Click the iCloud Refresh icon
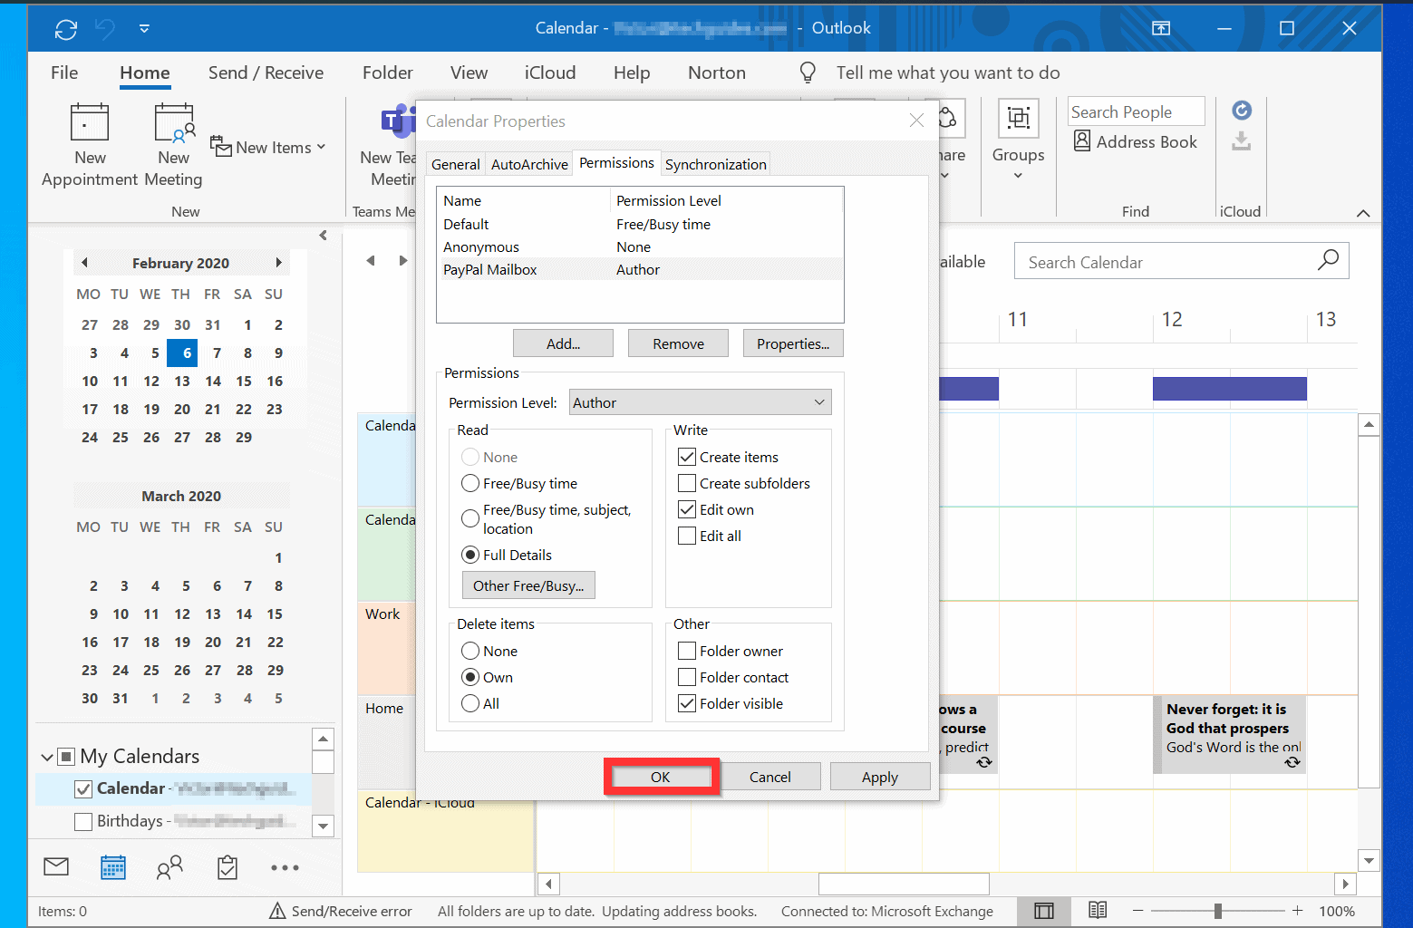 1242,111
